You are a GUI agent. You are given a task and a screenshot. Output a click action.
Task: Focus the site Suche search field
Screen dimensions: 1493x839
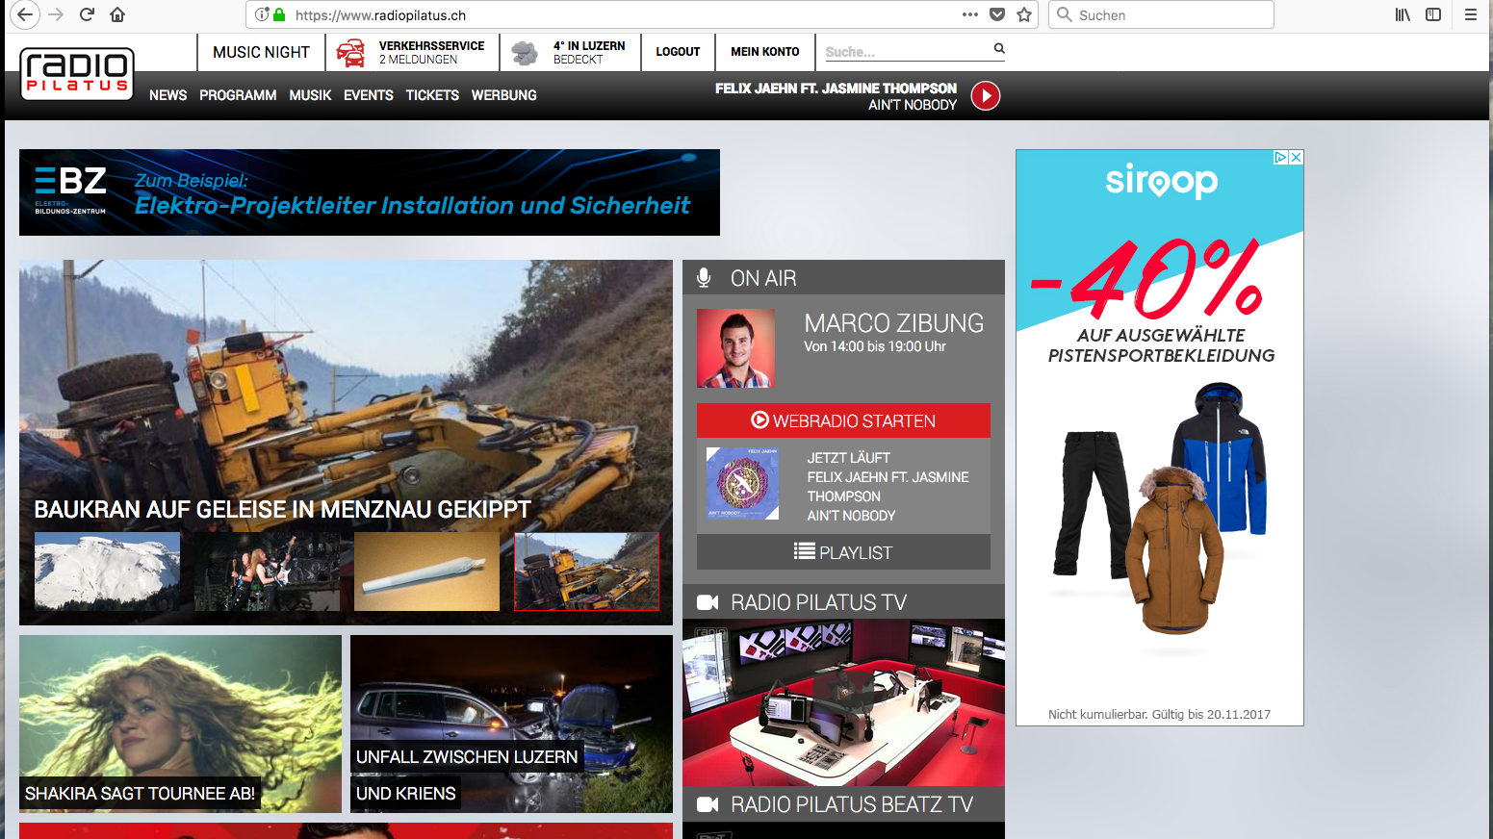(907, 51)
